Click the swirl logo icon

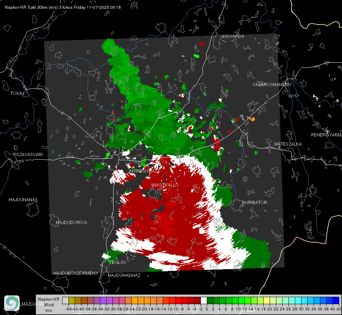click(12, 303)
